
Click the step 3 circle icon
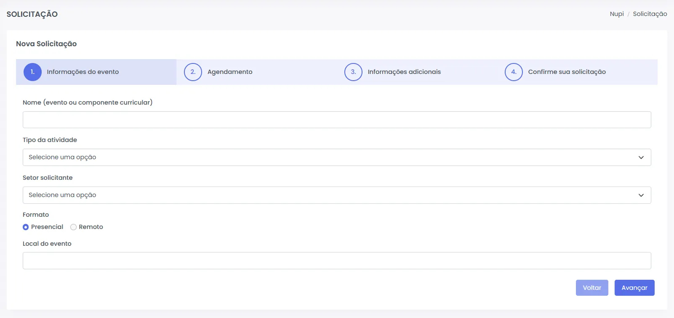pyautogui.click(x=353, y=72)
